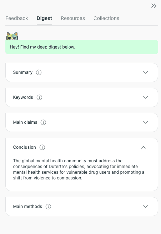The width and height of the screenshot is (161, 234).
Task: Expand the Keywords section chevron
Action: [145, 97]
